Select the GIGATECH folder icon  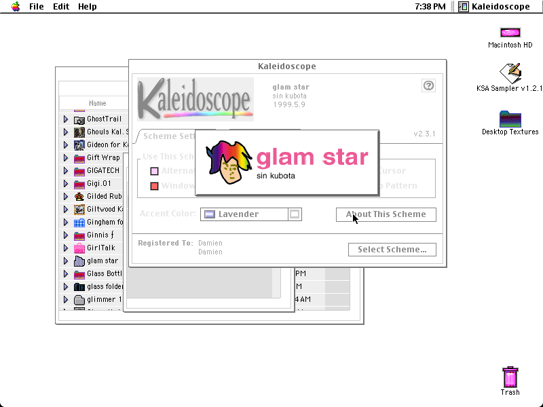[x=79, y=172]
